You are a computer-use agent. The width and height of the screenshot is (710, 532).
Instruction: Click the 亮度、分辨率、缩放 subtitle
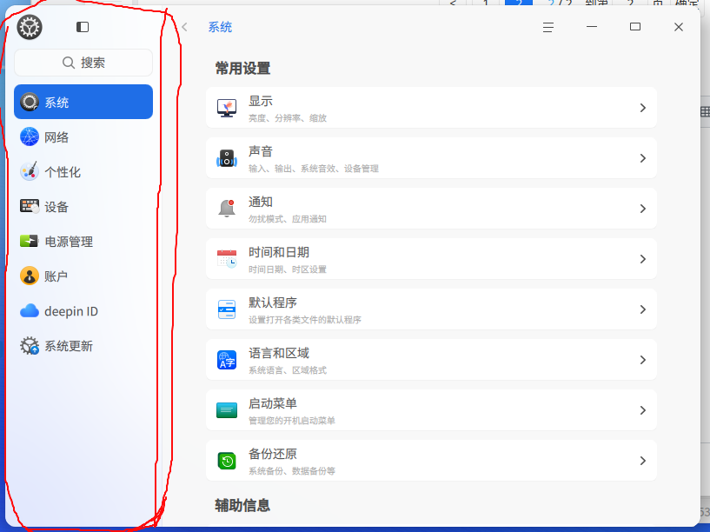click(x=288, y=118)
